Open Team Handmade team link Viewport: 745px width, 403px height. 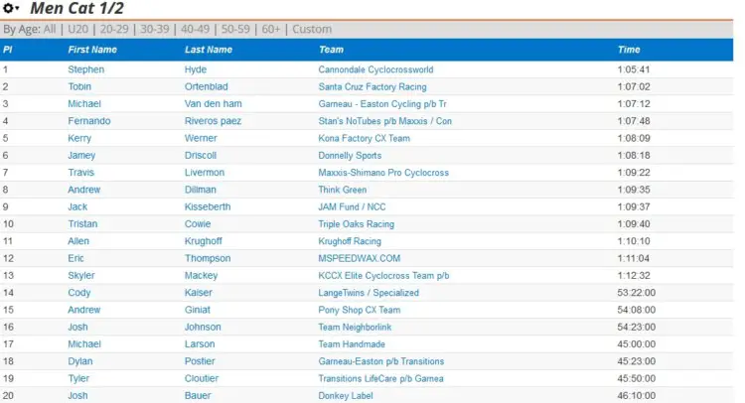pos(352,343)
